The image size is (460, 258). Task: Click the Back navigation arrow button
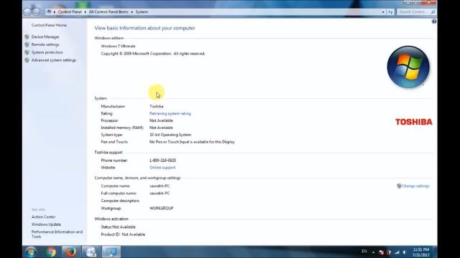click(27, 11)
